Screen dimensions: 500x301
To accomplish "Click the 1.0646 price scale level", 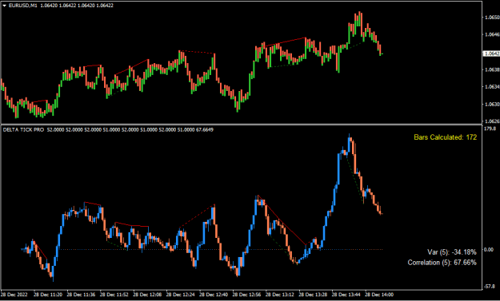I will click(x=492, y=34).
